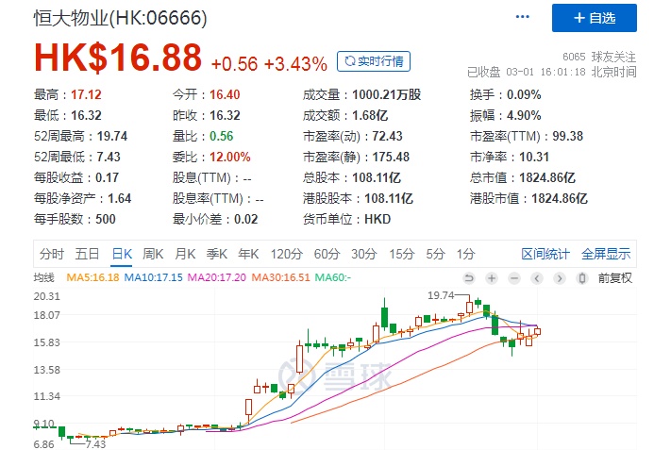Viewport: 671px width, 450px height.
Task: Select the 周K chart tab
Action: coord(153,254)
